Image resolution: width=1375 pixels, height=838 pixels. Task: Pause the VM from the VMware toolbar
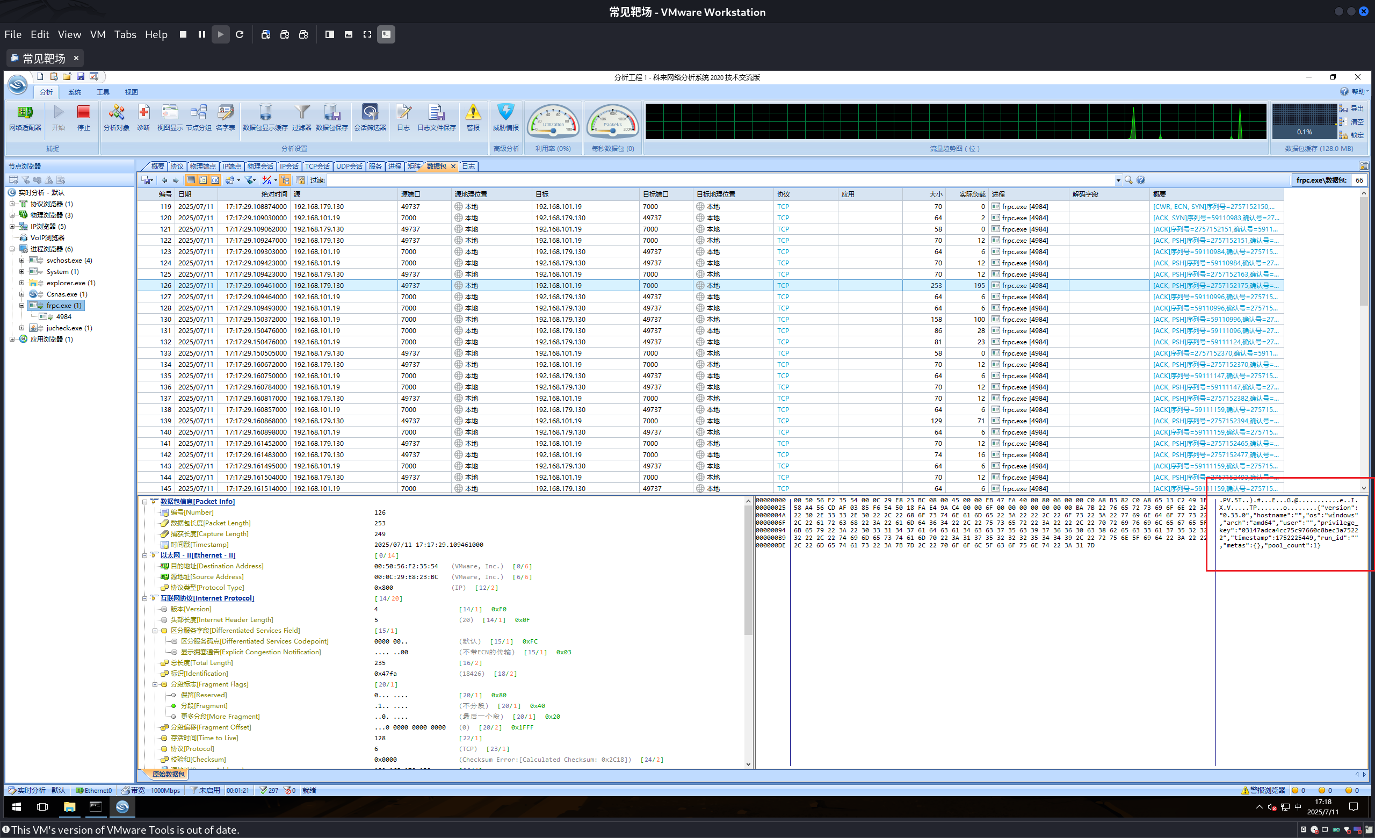click(x=202, y=34)
